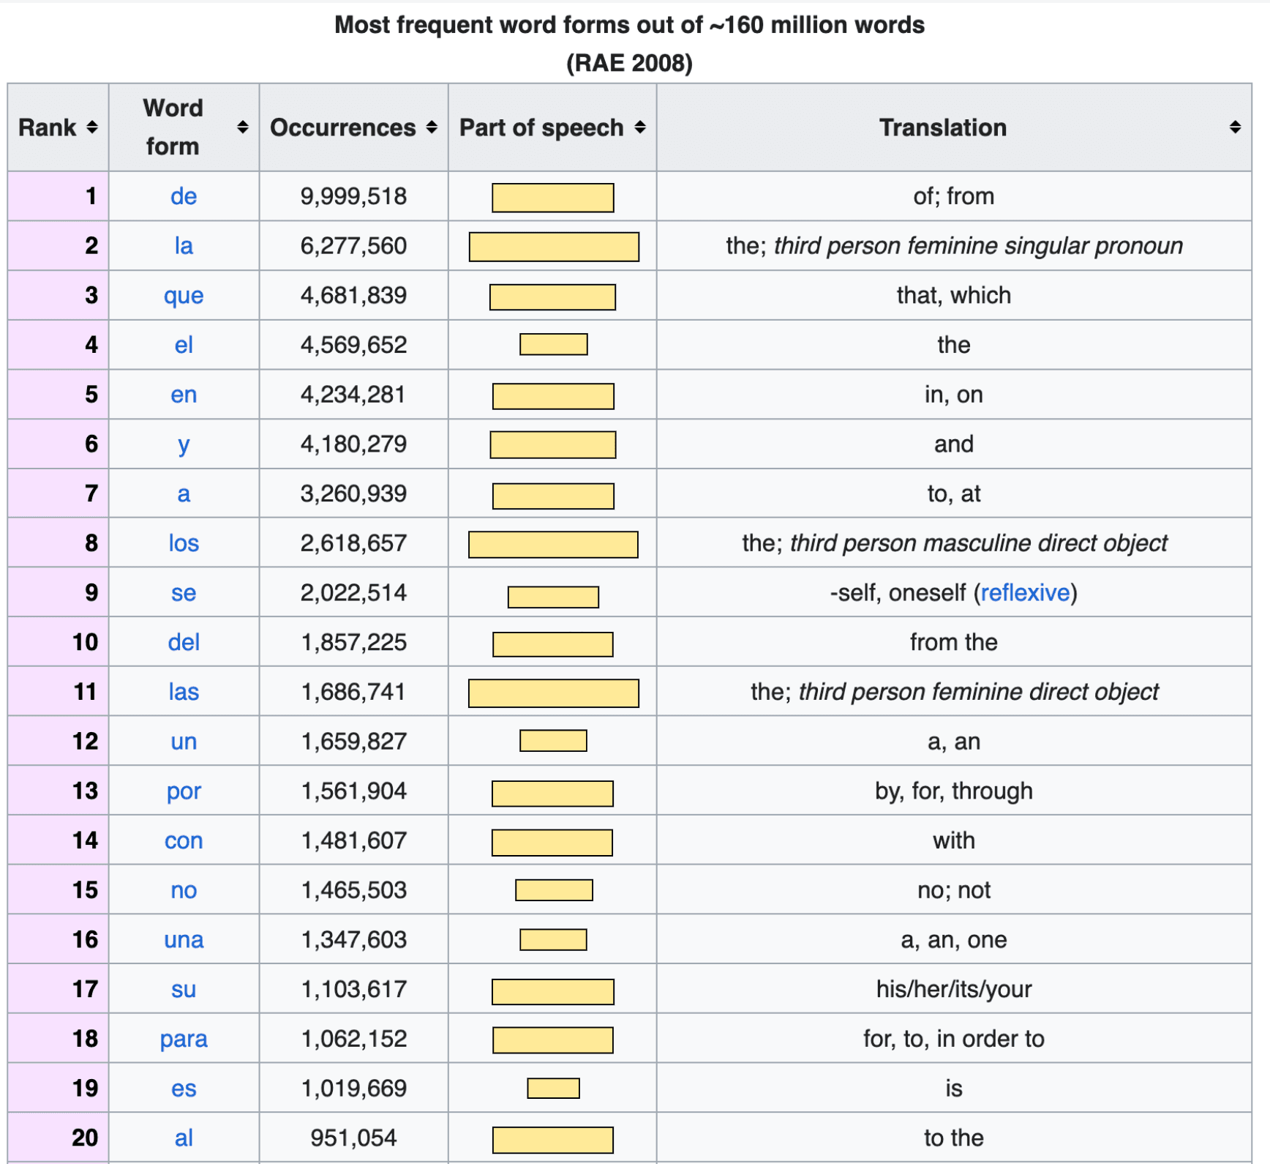Follow the 'reflexive' link in translation
The height and width of the screenshot is (1164, 1270).
(x=1024, y=592)
